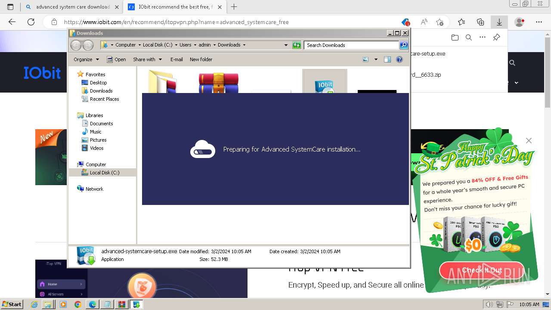Click the volume icon in system tray
Viewport: 551px width, 310px height.
click(x=489, y=304)
